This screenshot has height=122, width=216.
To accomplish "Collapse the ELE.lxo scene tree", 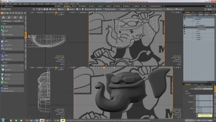I will pyautogui.click(x=193, y=19).
